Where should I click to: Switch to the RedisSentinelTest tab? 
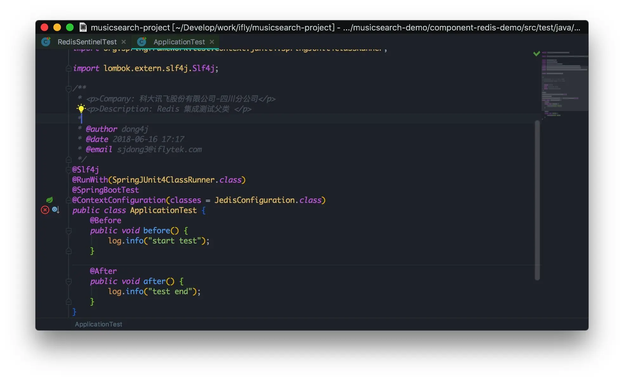[x=87, y=42]
